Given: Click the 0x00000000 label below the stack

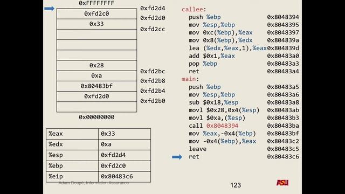Looking at the screenshot, I should point(96,117).
